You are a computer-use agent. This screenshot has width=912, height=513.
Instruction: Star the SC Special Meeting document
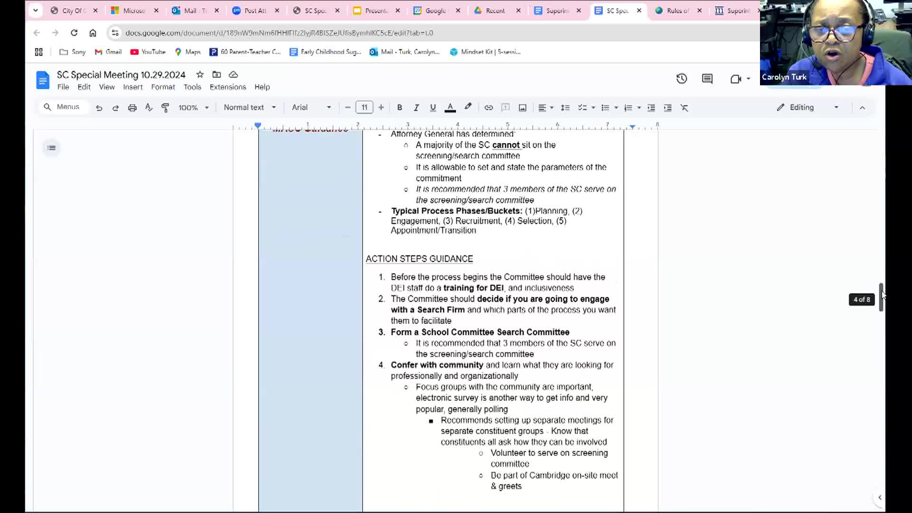[x=200, y=75]
